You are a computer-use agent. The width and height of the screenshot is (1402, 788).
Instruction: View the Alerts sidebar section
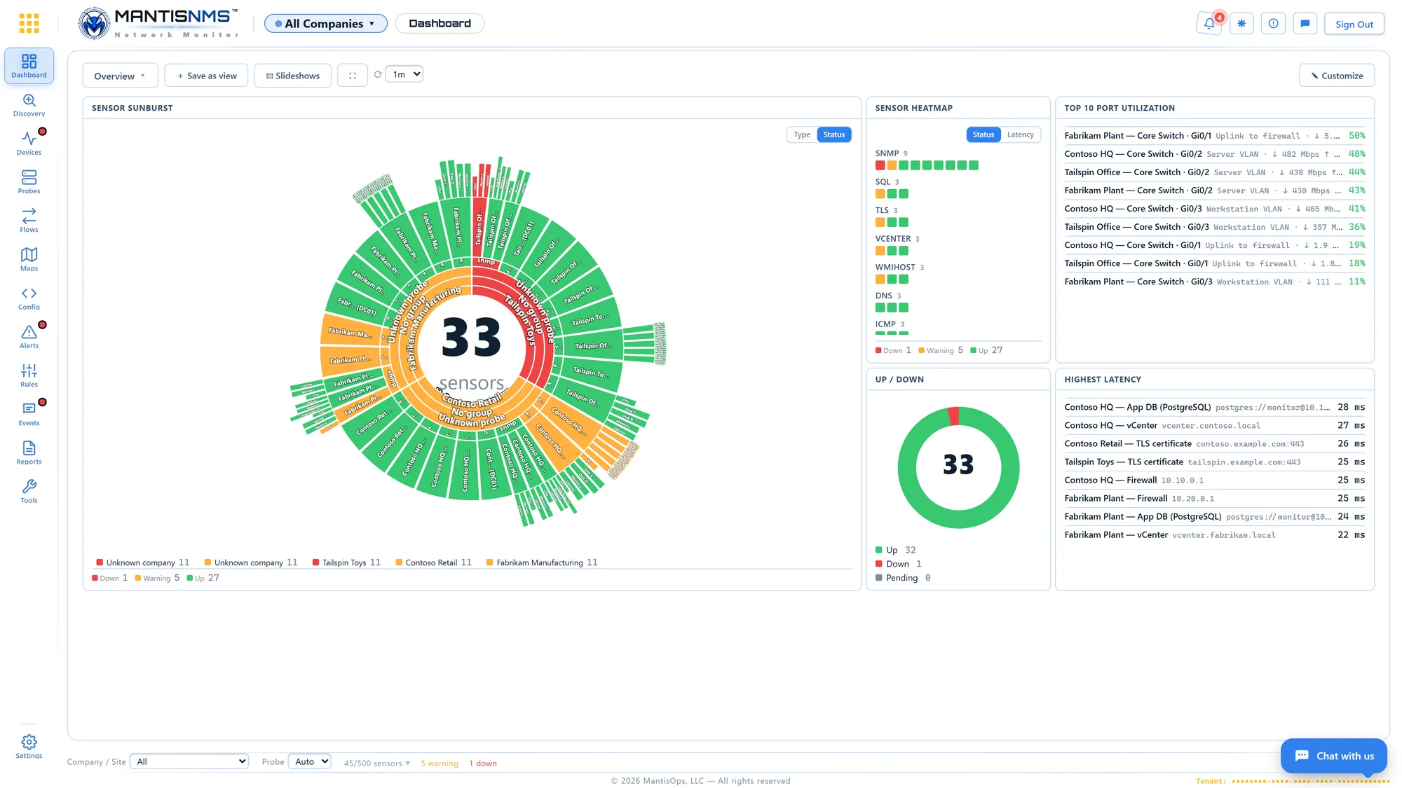(x=29, y=337)
